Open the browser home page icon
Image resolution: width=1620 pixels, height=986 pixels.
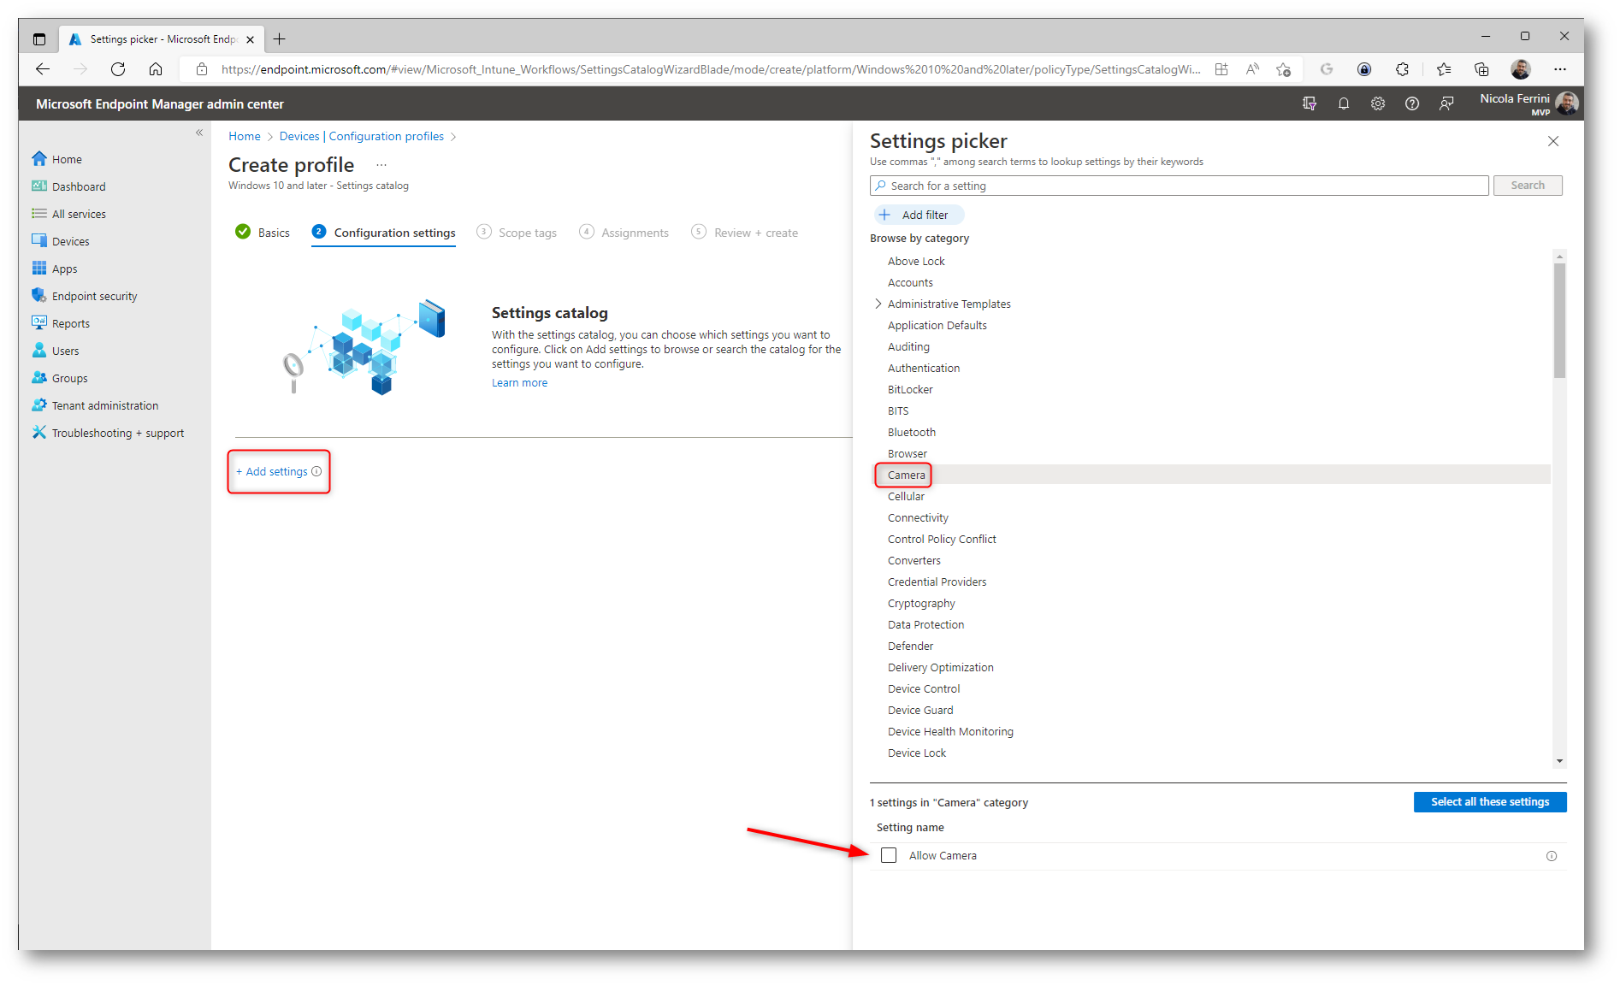tap(156, 69)
